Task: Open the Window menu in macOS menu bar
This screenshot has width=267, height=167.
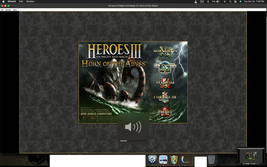Action: click(30, 2)
